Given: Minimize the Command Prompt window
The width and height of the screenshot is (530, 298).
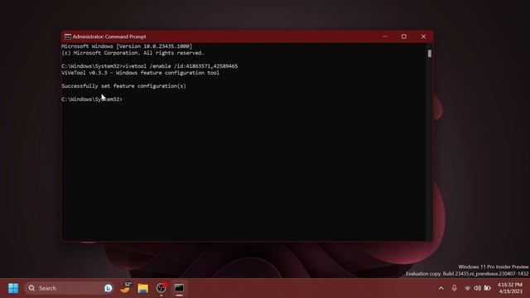Looking at the screenshot, I should click(384, 36).
